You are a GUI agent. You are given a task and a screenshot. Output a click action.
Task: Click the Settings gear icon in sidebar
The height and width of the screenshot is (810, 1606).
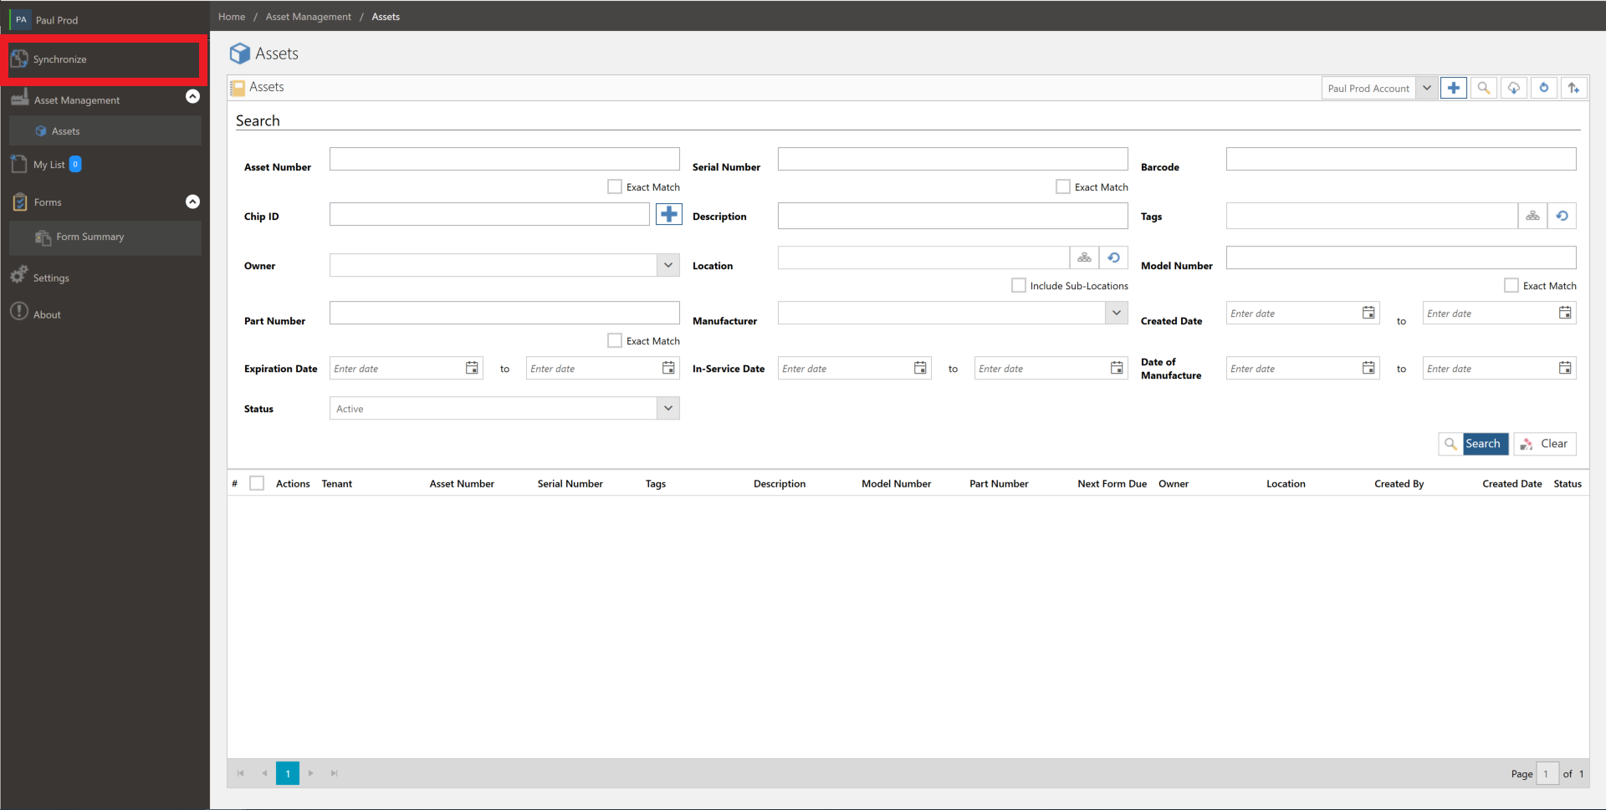[19, 275]
